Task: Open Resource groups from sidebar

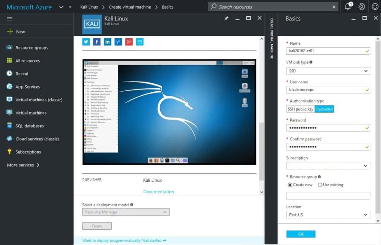Action: pyautogui.click(x=32, y=48)
